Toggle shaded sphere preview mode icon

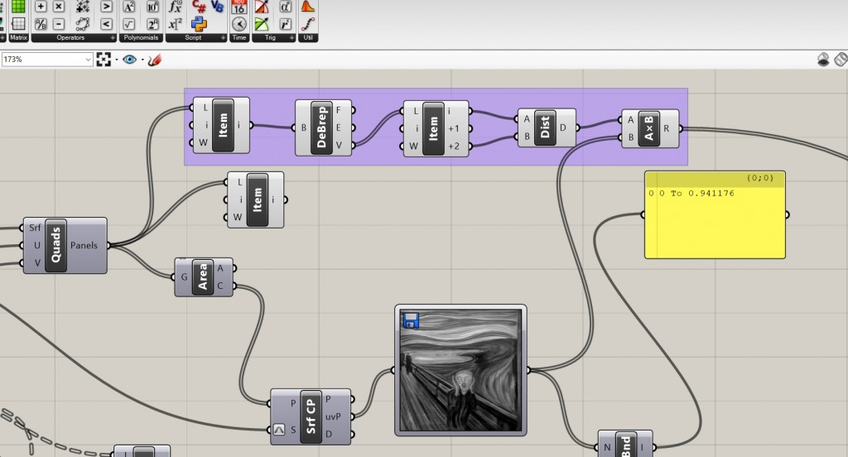823,60
